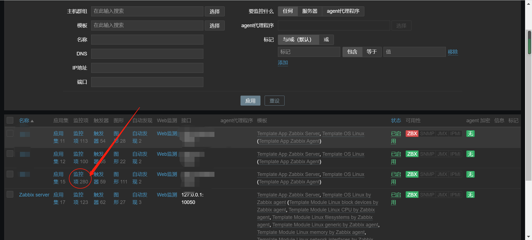Choose 包含 tag operator
Image resolution: width=532 pixels, height=240 pixels.
click(352, 52)
